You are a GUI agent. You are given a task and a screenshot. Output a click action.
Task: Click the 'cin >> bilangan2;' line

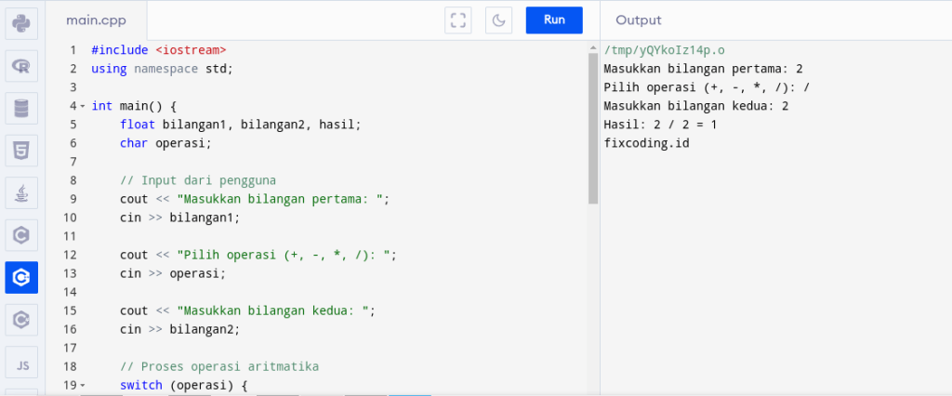[x=179, y=329]
